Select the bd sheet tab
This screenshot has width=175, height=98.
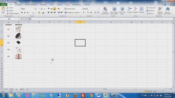[16, 89]
